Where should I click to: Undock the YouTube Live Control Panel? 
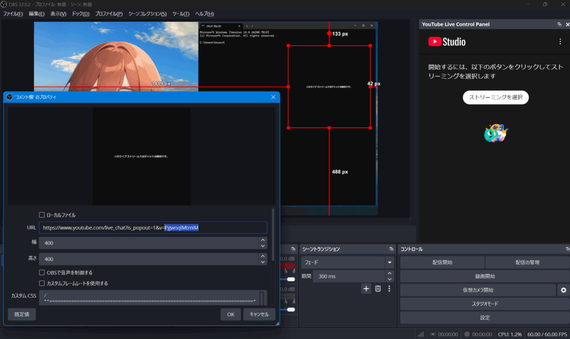tap(559, 25)
